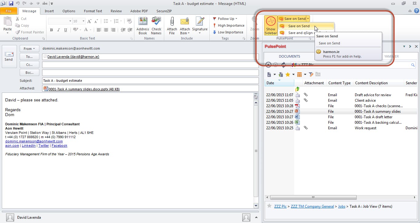The width and height of the screenshot is (420, 223).
Task: Open the Options ribbon tab
Action: pyautogui.click(x=69, y=11)
